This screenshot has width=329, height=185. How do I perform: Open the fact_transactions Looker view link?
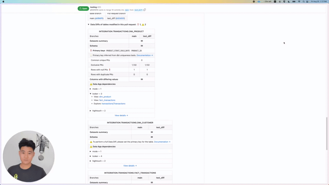point(107,100)
